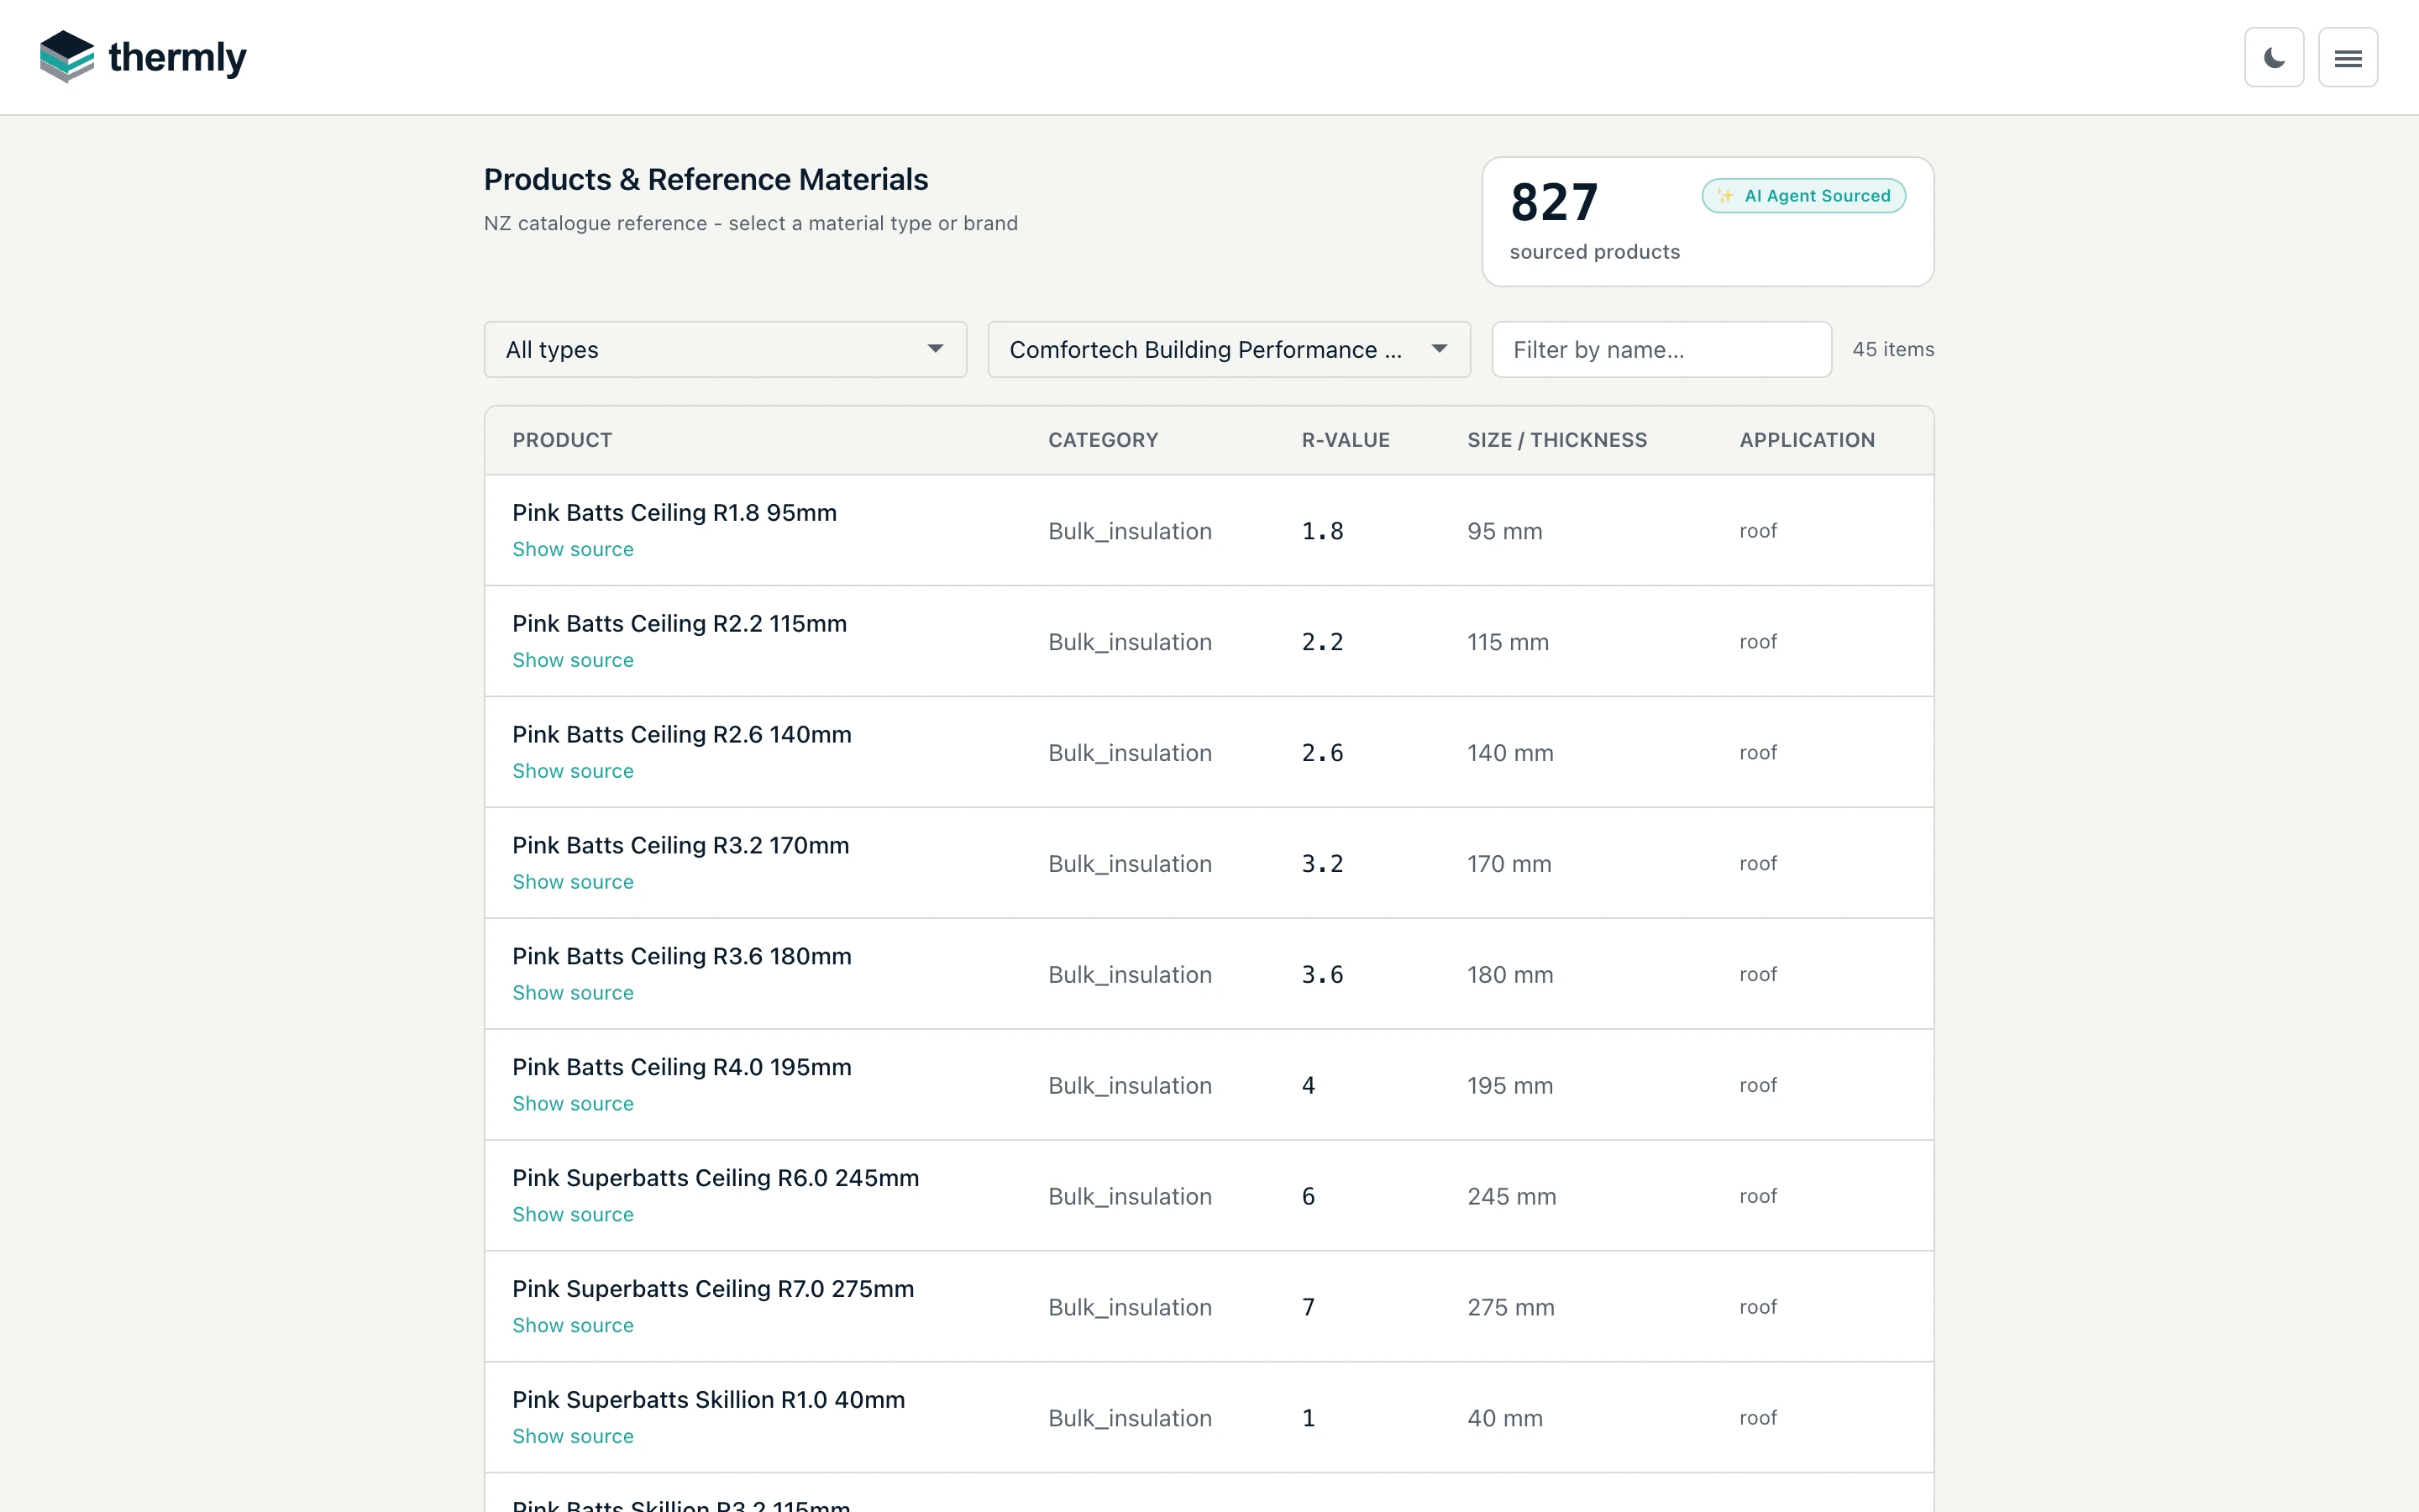The width and height of the screenshot is (2419, 1512).
Task: Click roof application in R4.0 195mm row
Action: tap(1757, 1086)
